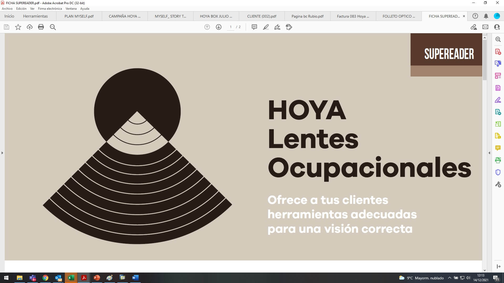Open Microsoft Teams from the taskbar
The height and width of the screenshot is (283, 504).
33,278
